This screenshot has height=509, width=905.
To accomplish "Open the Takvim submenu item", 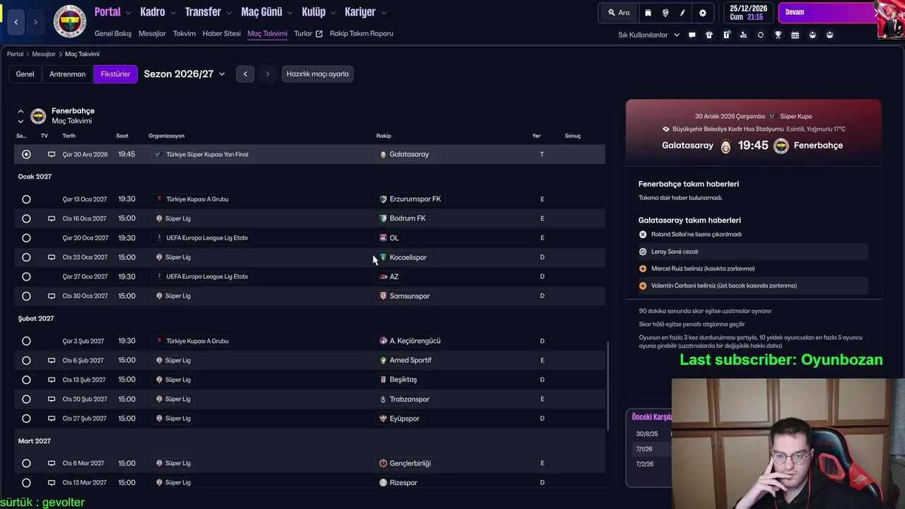I will (x=185, y=34).
